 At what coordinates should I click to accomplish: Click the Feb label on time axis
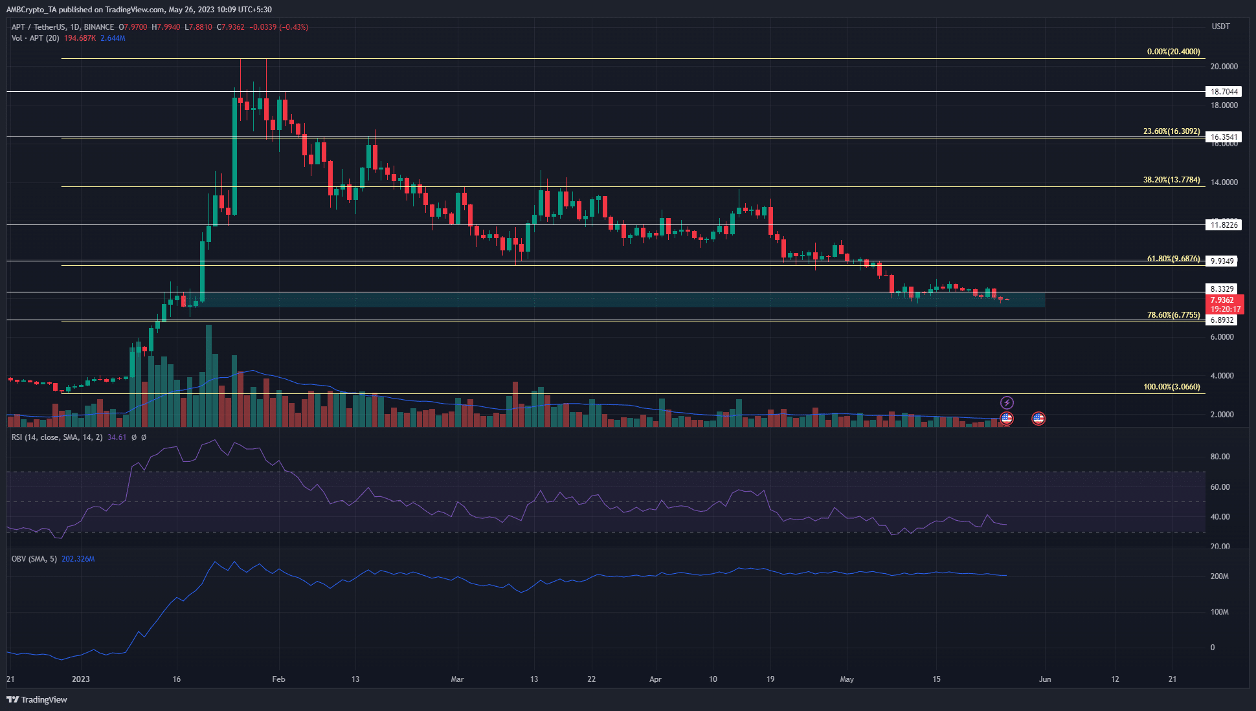coord(278,679)
